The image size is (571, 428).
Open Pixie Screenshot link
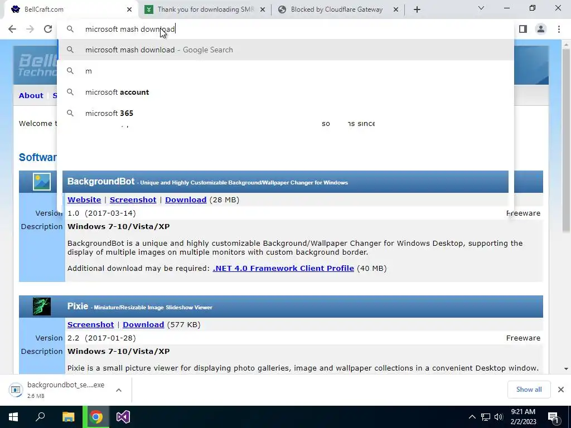(91, 325)
